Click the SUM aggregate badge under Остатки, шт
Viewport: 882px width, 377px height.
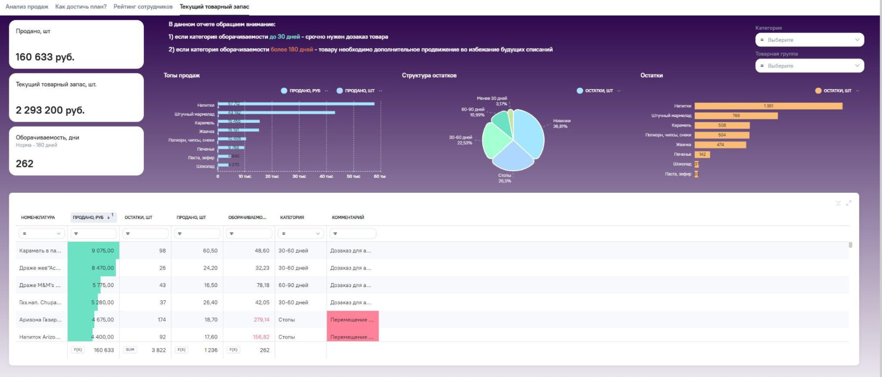tap(130, 350)
